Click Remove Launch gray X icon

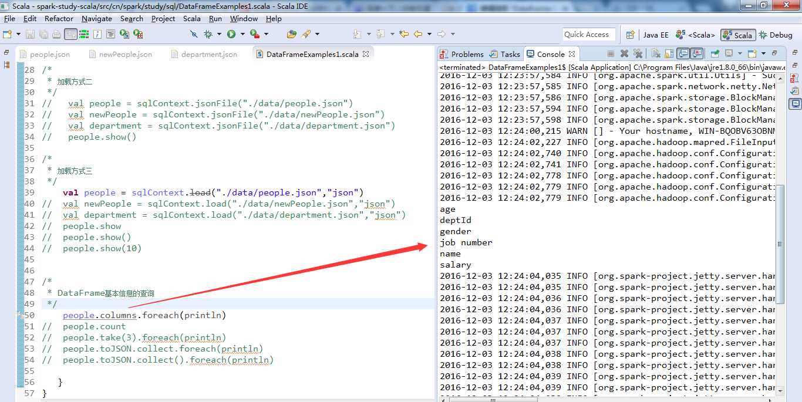point(624,54)
